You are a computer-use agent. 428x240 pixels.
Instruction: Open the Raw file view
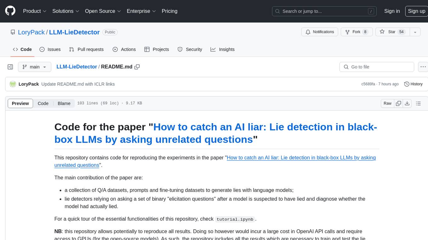(387, 103)
